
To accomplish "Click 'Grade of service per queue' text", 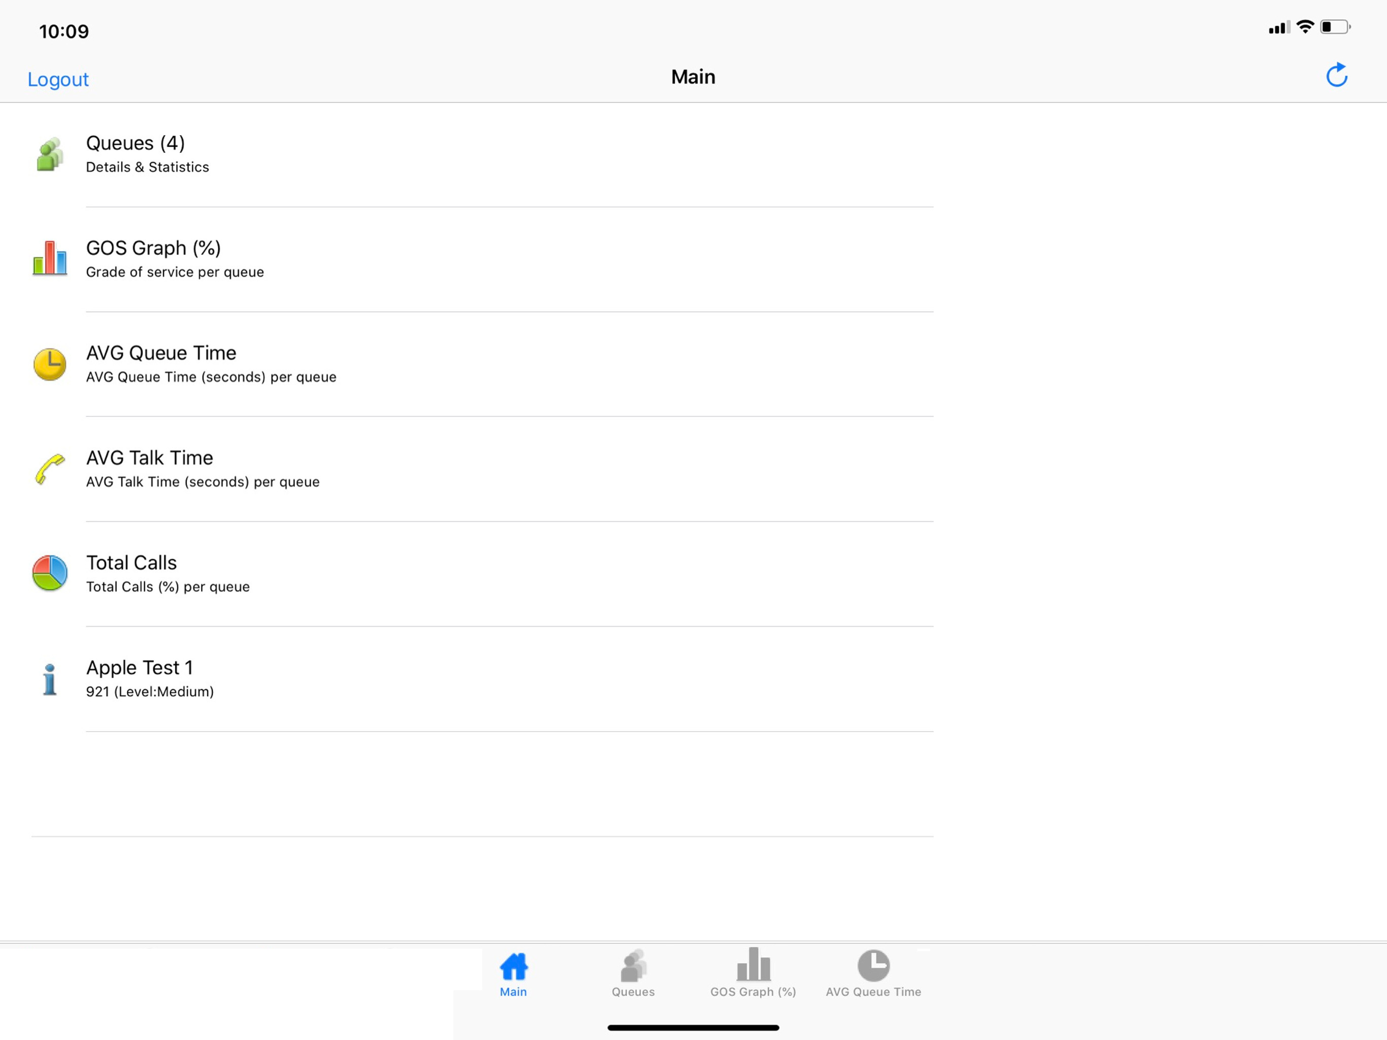I will (x=175, y=272).
